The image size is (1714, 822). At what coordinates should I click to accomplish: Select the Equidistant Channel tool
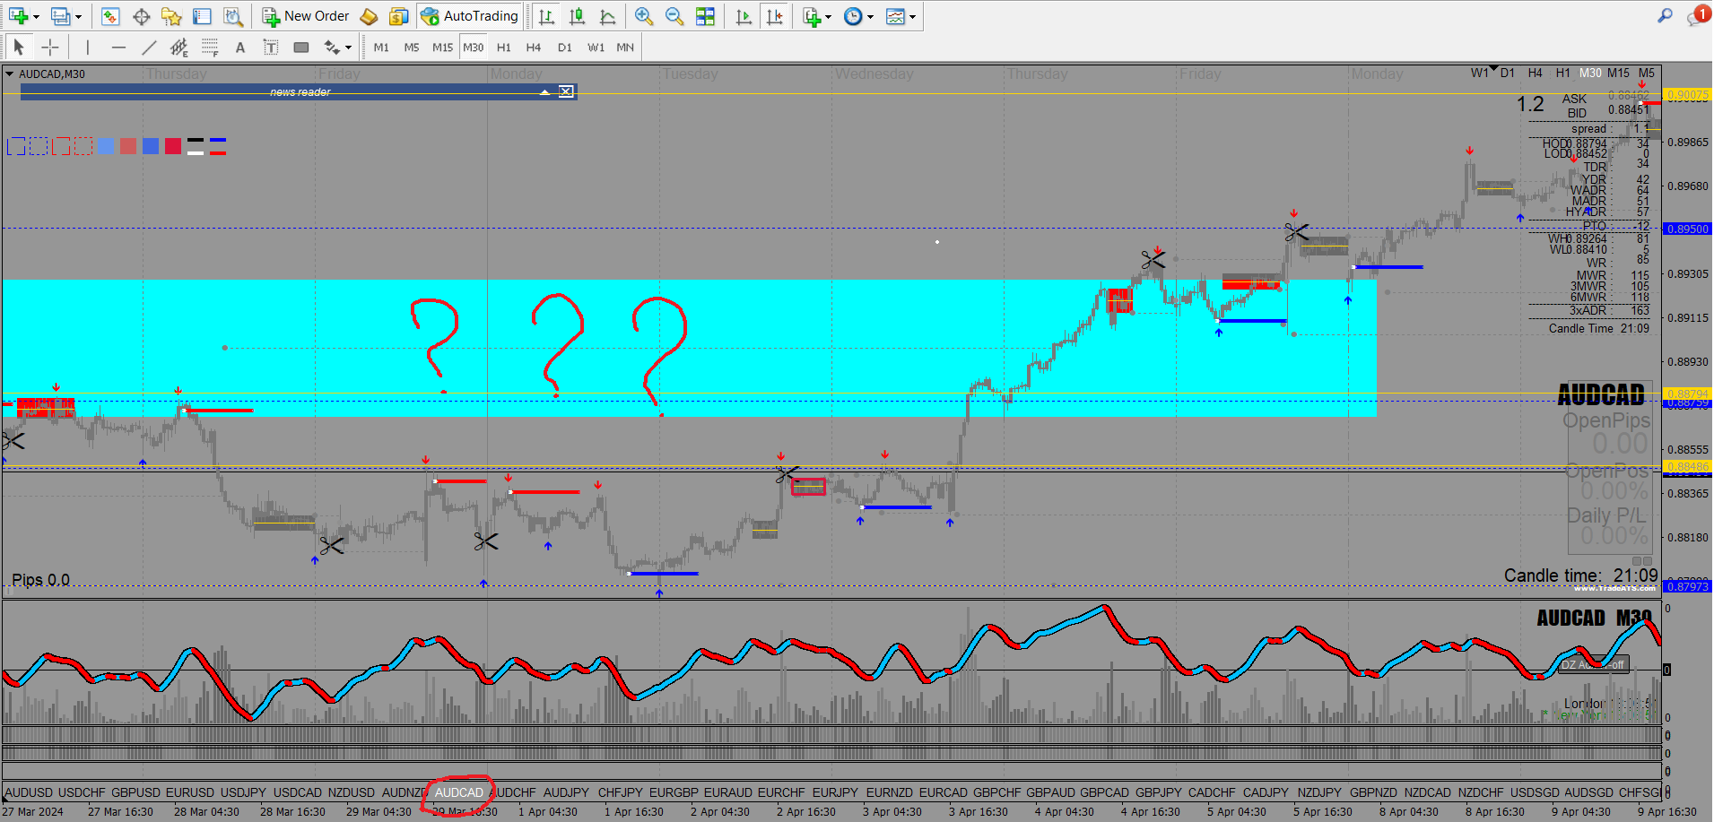coord(179,48)
